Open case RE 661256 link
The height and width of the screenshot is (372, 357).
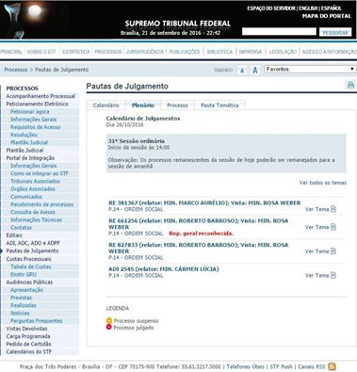[x=199, y=224]
